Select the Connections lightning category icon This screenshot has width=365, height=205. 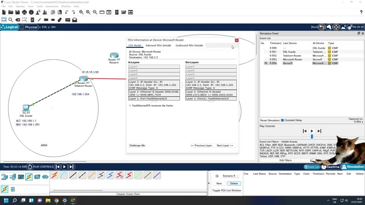tap(29, 177)
